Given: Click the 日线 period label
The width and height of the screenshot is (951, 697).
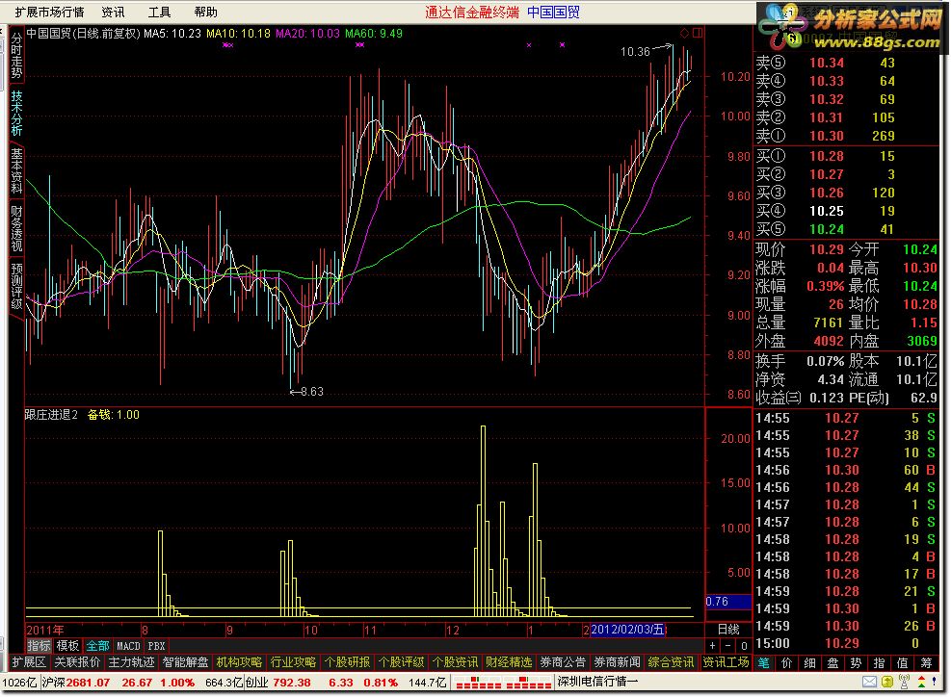Looking at the screenshot, I should (x=728, y=630).
